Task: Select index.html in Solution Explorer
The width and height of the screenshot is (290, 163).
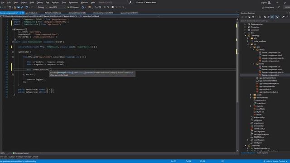Action: pyautogui.click(x=261, y=103)
